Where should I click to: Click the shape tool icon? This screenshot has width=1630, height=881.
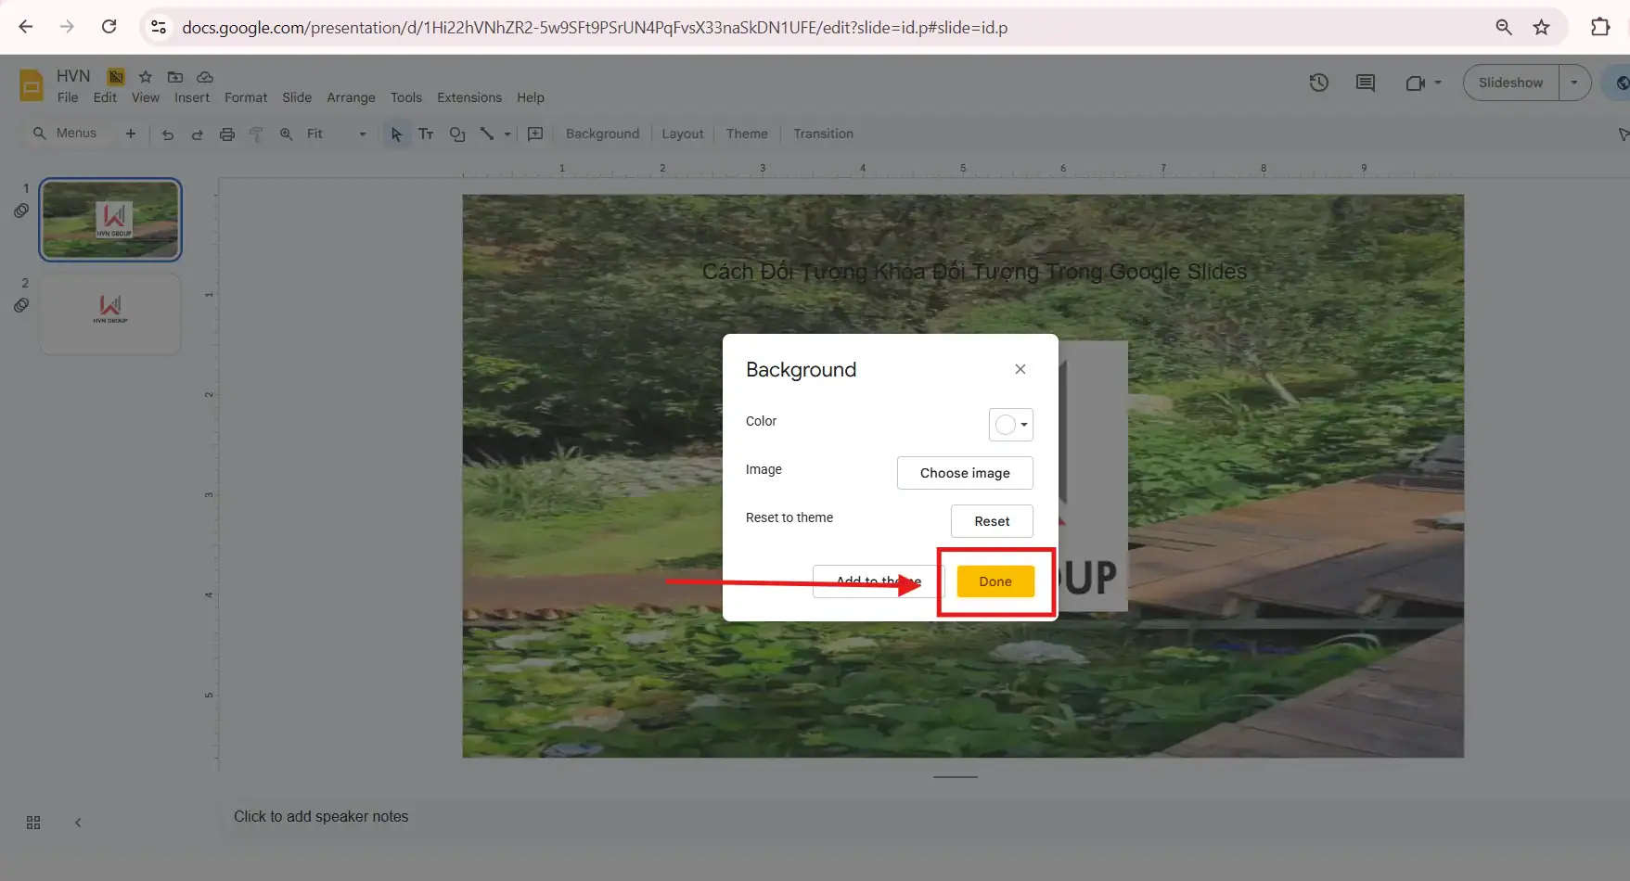[457, 134]
